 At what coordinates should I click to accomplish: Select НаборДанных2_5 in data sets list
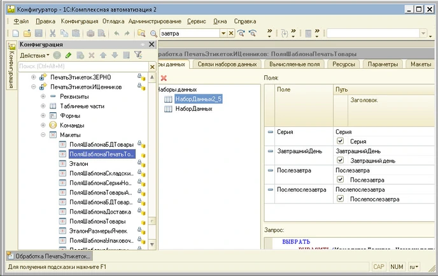pyautogui.click(x=199, y=99)
